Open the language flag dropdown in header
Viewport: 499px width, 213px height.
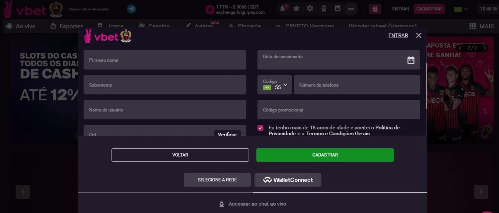point(461,9)
